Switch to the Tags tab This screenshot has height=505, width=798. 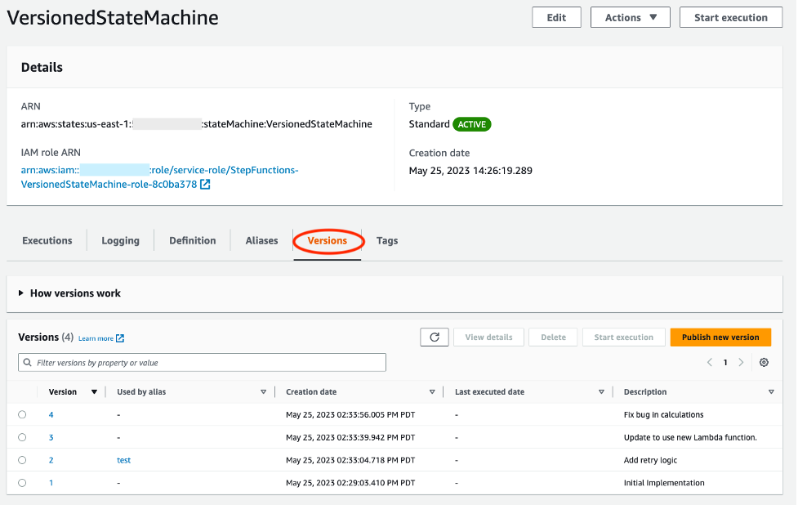pyautogui.click(x=387, y=240)
